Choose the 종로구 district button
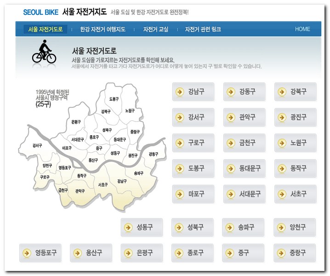 point(193,253)
